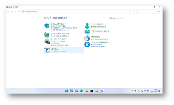Open the Widgets taskbar icon
Viewport: 174px width, 105px height.
click(x=71, y=91)
